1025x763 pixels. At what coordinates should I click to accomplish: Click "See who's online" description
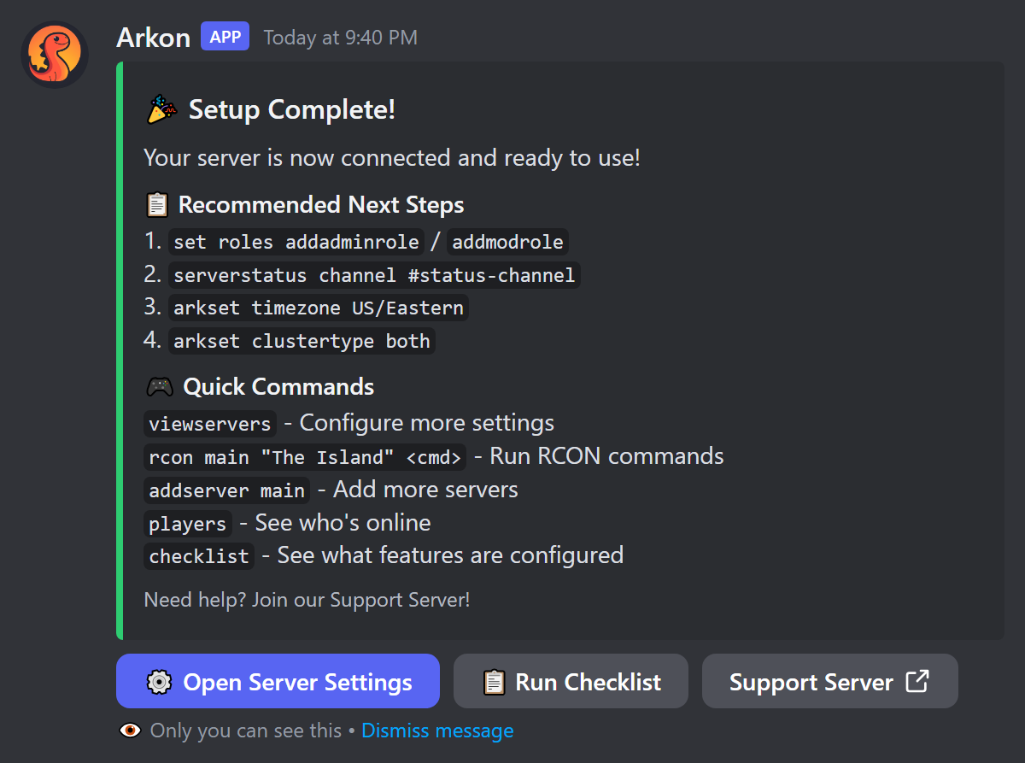point(343,522)
